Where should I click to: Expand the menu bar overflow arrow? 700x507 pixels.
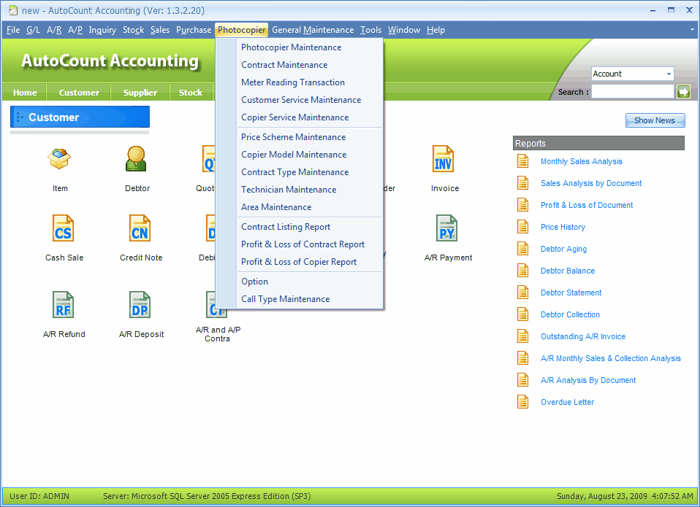[692, 30]
